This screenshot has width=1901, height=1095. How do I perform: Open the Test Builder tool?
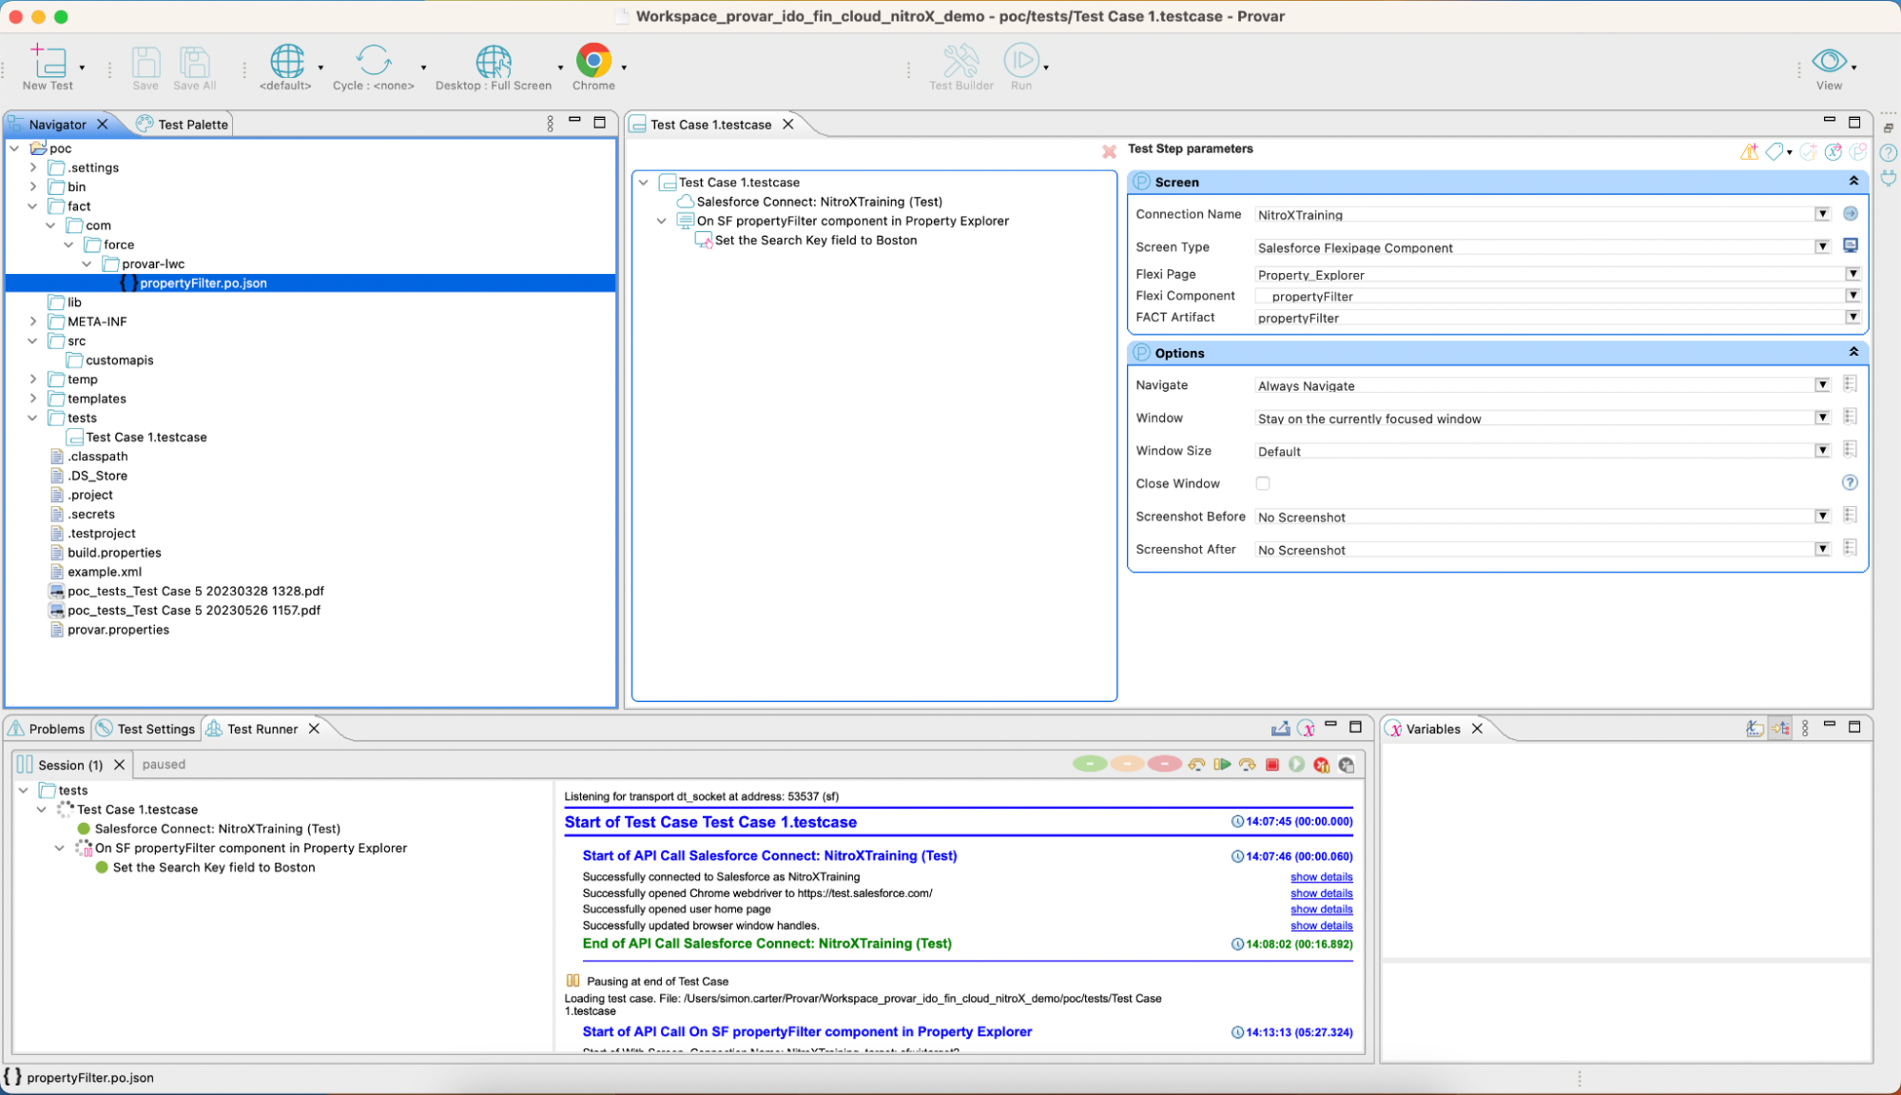960,61
